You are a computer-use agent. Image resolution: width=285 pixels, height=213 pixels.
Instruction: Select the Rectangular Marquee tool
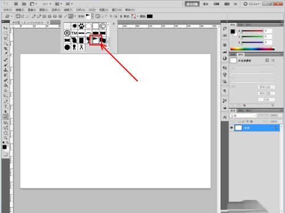[6, 34]
